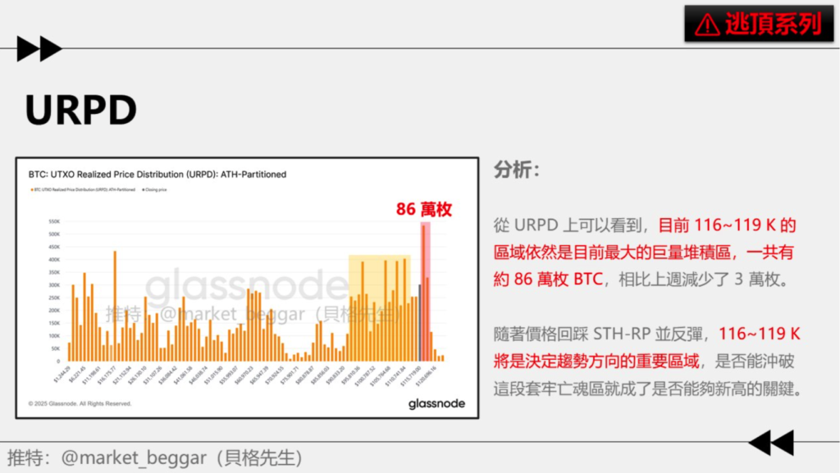Screen dimensions: 840x473
Task: Select the chart title BTC: UTXO Realized Price Distribution
Action: tap(156, 174)
